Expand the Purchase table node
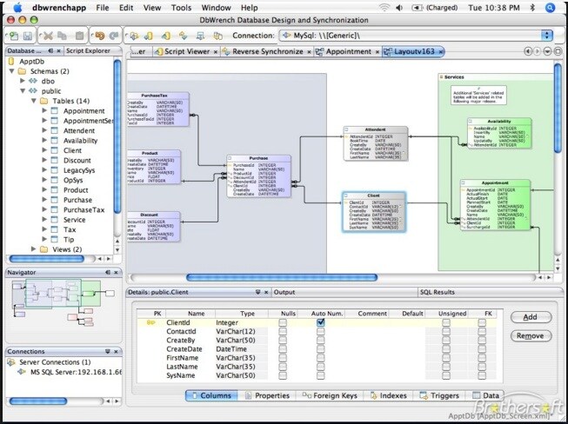568x424 pixels. tap(44, 200)
